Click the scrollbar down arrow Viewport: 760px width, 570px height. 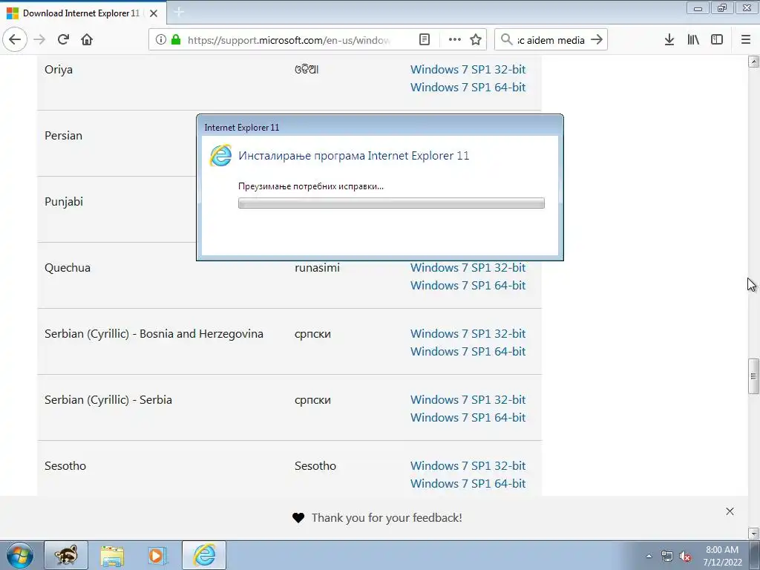(x=753, y=534)
